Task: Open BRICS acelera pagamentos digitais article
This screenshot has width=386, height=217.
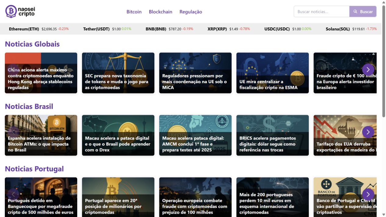Action: pos(272,135)
